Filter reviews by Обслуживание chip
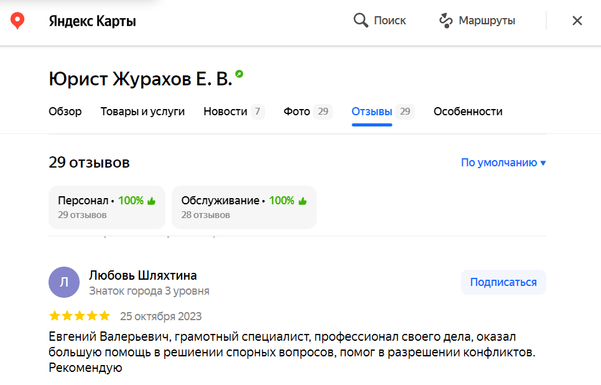Screen dimensions: 601x385 point(244,207)
